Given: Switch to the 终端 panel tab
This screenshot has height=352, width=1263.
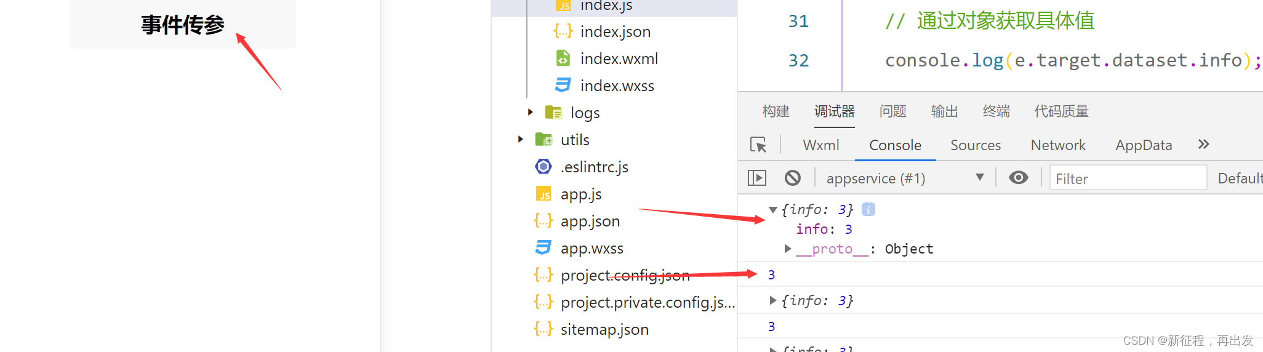Looking at the screenshot, I should (996, 111).
